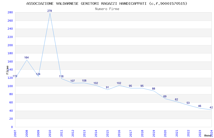Viewport: 214px width, 138px height.
Task: Click the 2019 year axis label
Action: pyautogui.click(x=154, y=133)
